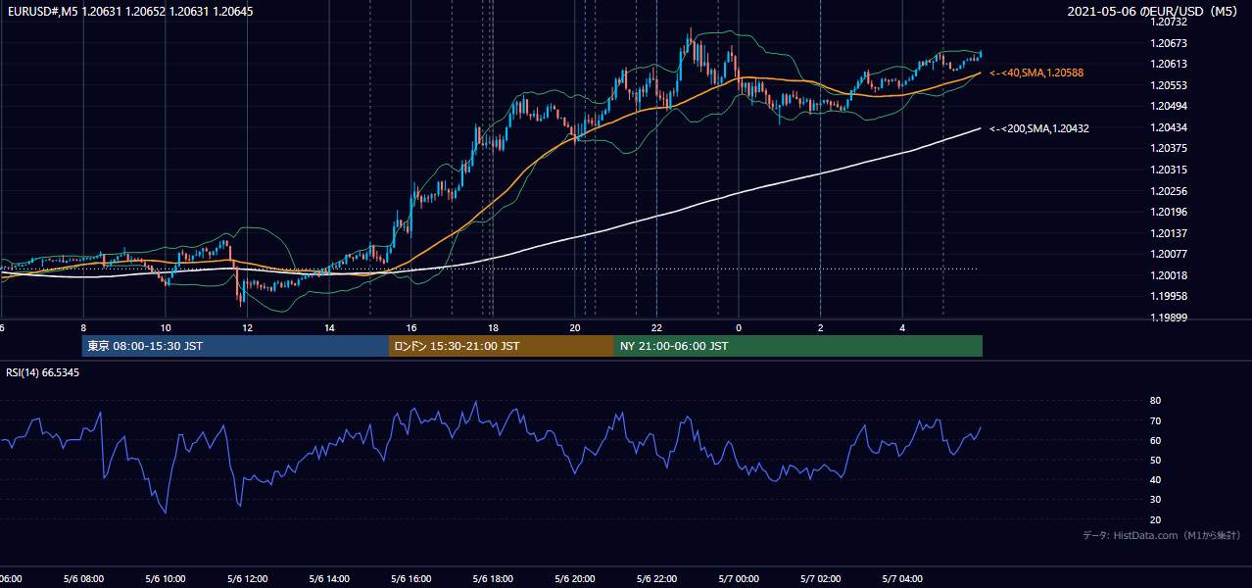Screen dimensions: 1252x588
Task: Click hour label 12 on candlestick time axis
Action: 248,327
